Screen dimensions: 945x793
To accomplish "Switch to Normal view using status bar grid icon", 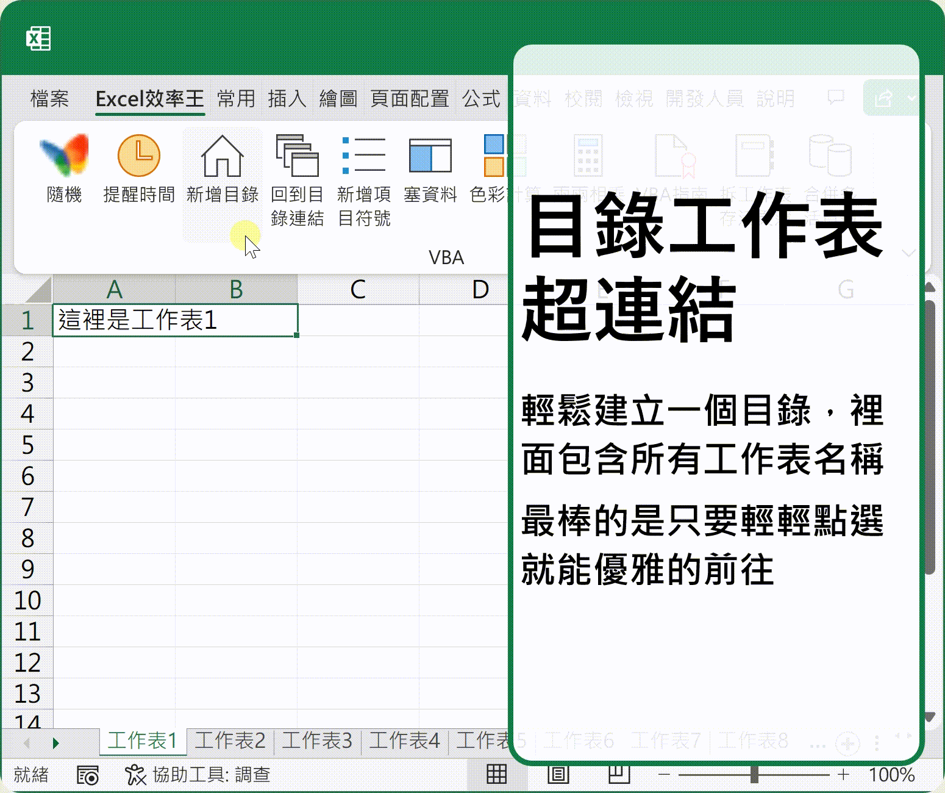I will coord(496,774).
